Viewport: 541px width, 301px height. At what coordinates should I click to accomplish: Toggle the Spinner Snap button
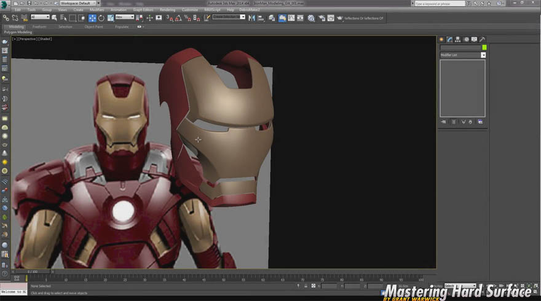[196, 18]
